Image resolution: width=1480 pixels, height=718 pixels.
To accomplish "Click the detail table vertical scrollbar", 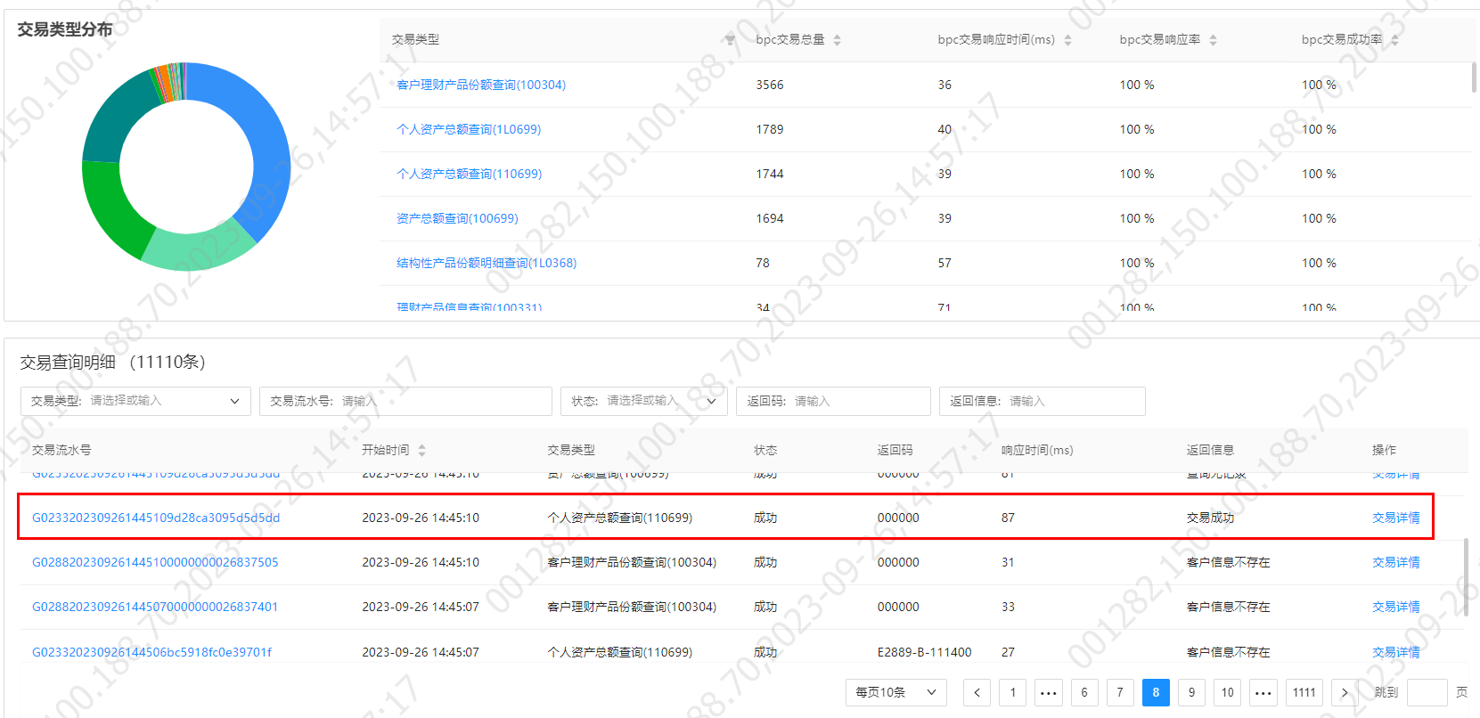I will (1467, 577).
